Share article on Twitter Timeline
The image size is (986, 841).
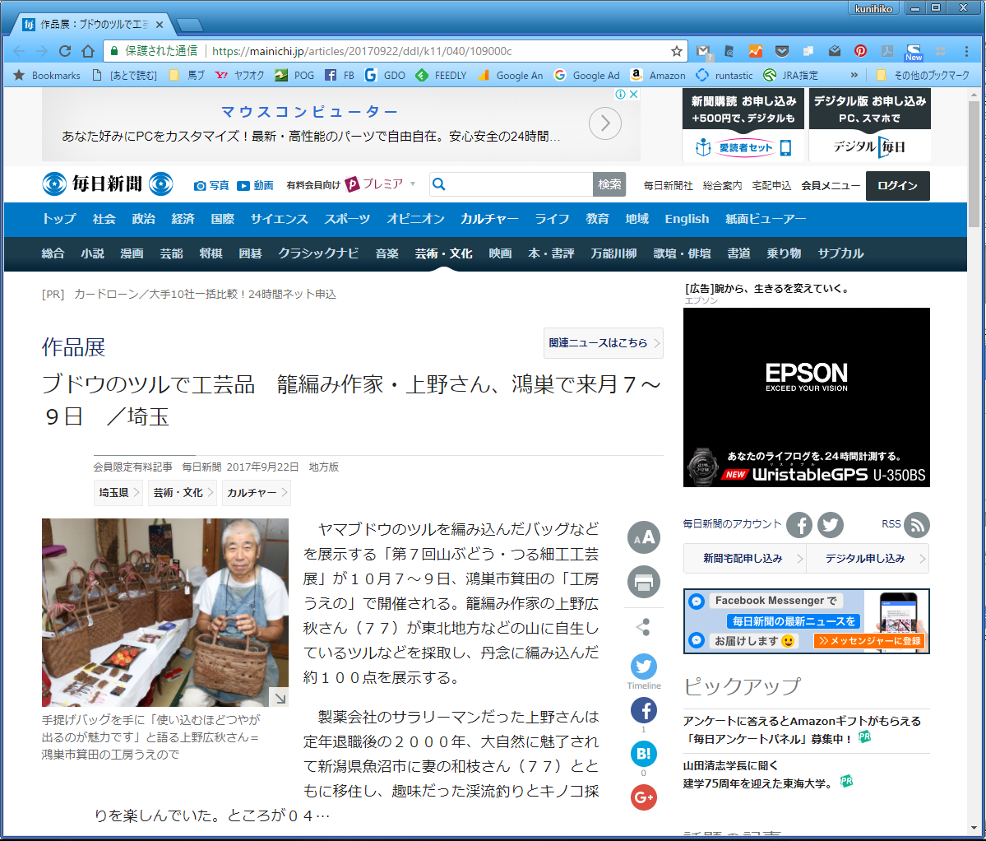click(x=644, y=667)
